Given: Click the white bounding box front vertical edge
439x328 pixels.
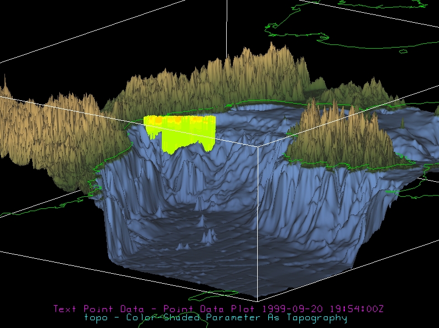Looking at the screenshot, I should tap(258, 222).
